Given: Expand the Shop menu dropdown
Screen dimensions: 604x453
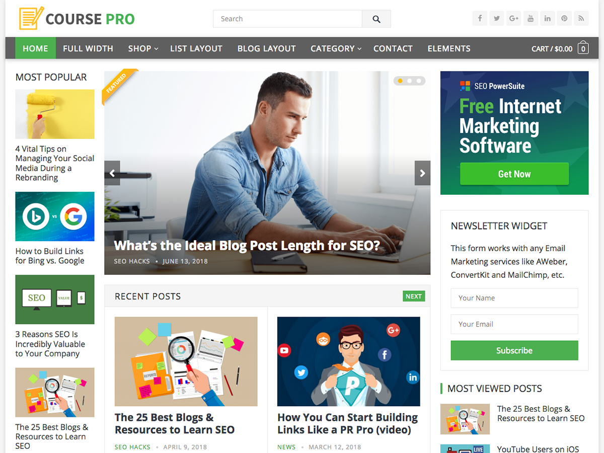Looking at the screenshot, I should 143,48.
